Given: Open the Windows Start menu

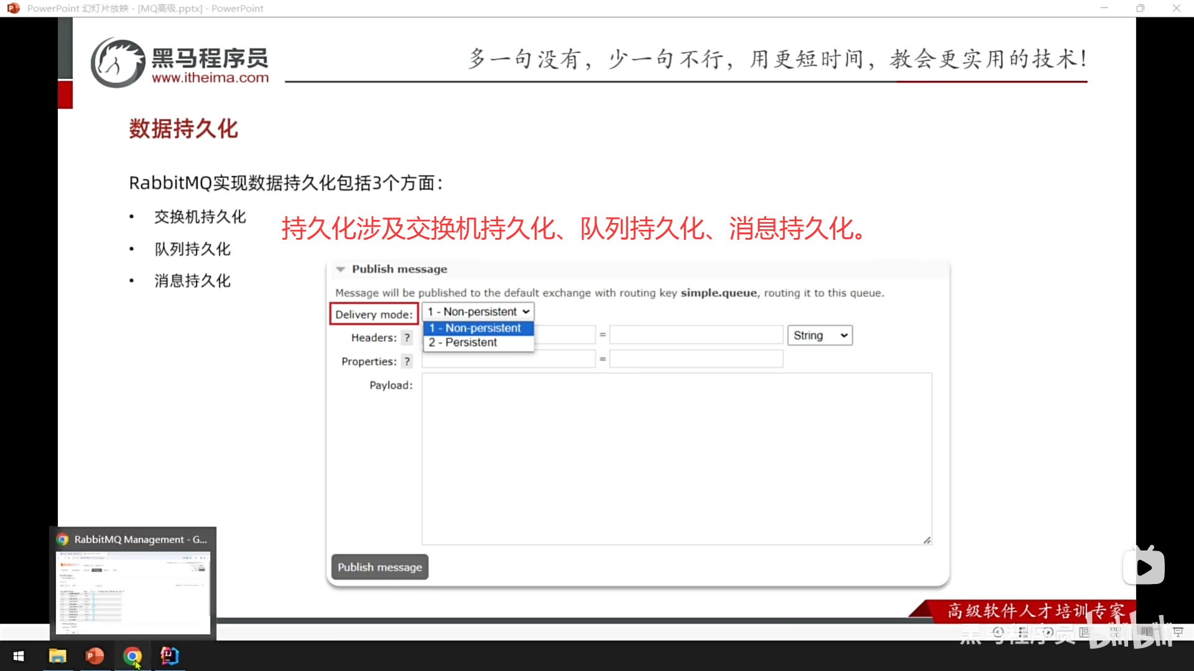Looking at the screenshot, I should point(19,655).
